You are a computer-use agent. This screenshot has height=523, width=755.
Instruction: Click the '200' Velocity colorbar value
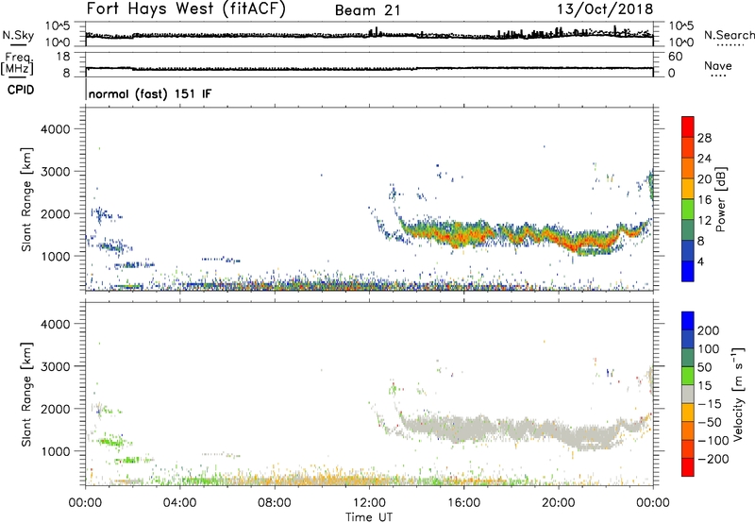coord(709,330)
